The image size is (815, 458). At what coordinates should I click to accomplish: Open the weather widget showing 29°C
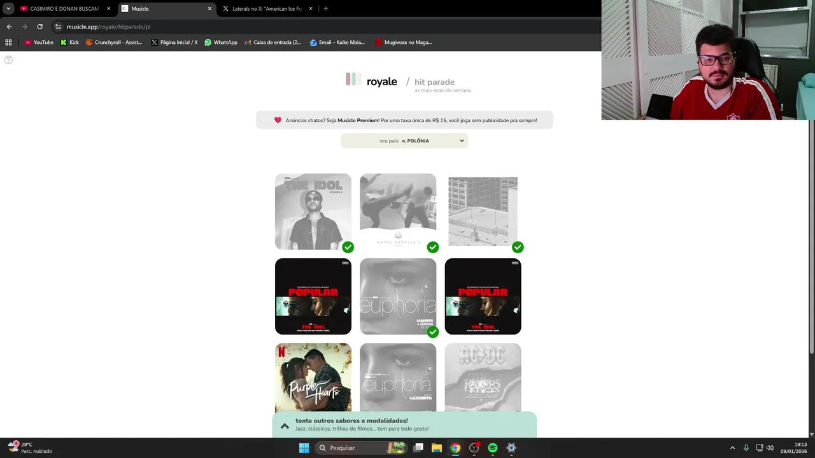(30, 448)
